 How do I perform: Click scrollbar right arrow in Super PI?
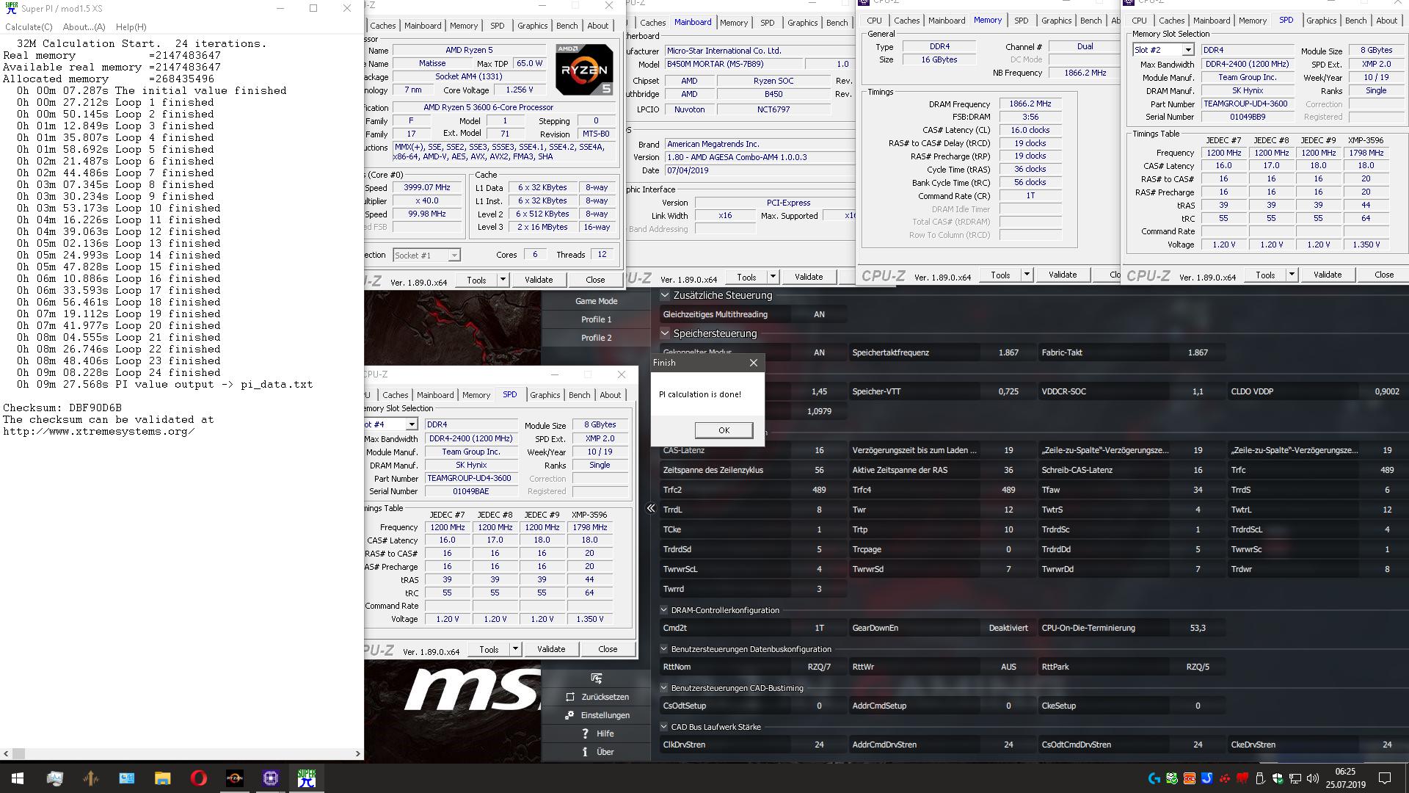click(x=358, y=753)
